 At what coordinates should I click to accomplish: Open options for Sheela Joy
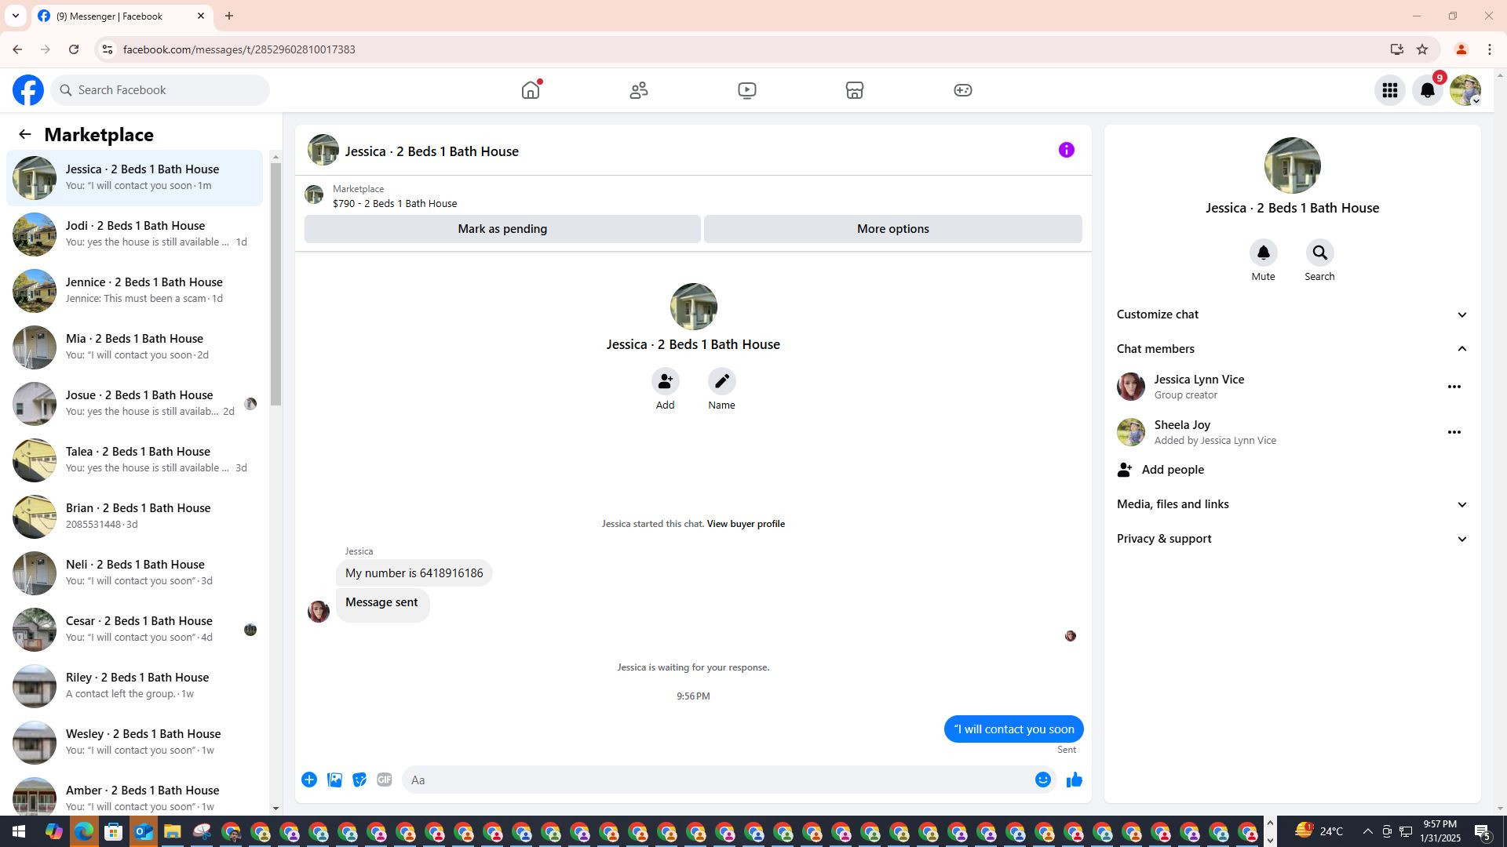point(1454,432)
